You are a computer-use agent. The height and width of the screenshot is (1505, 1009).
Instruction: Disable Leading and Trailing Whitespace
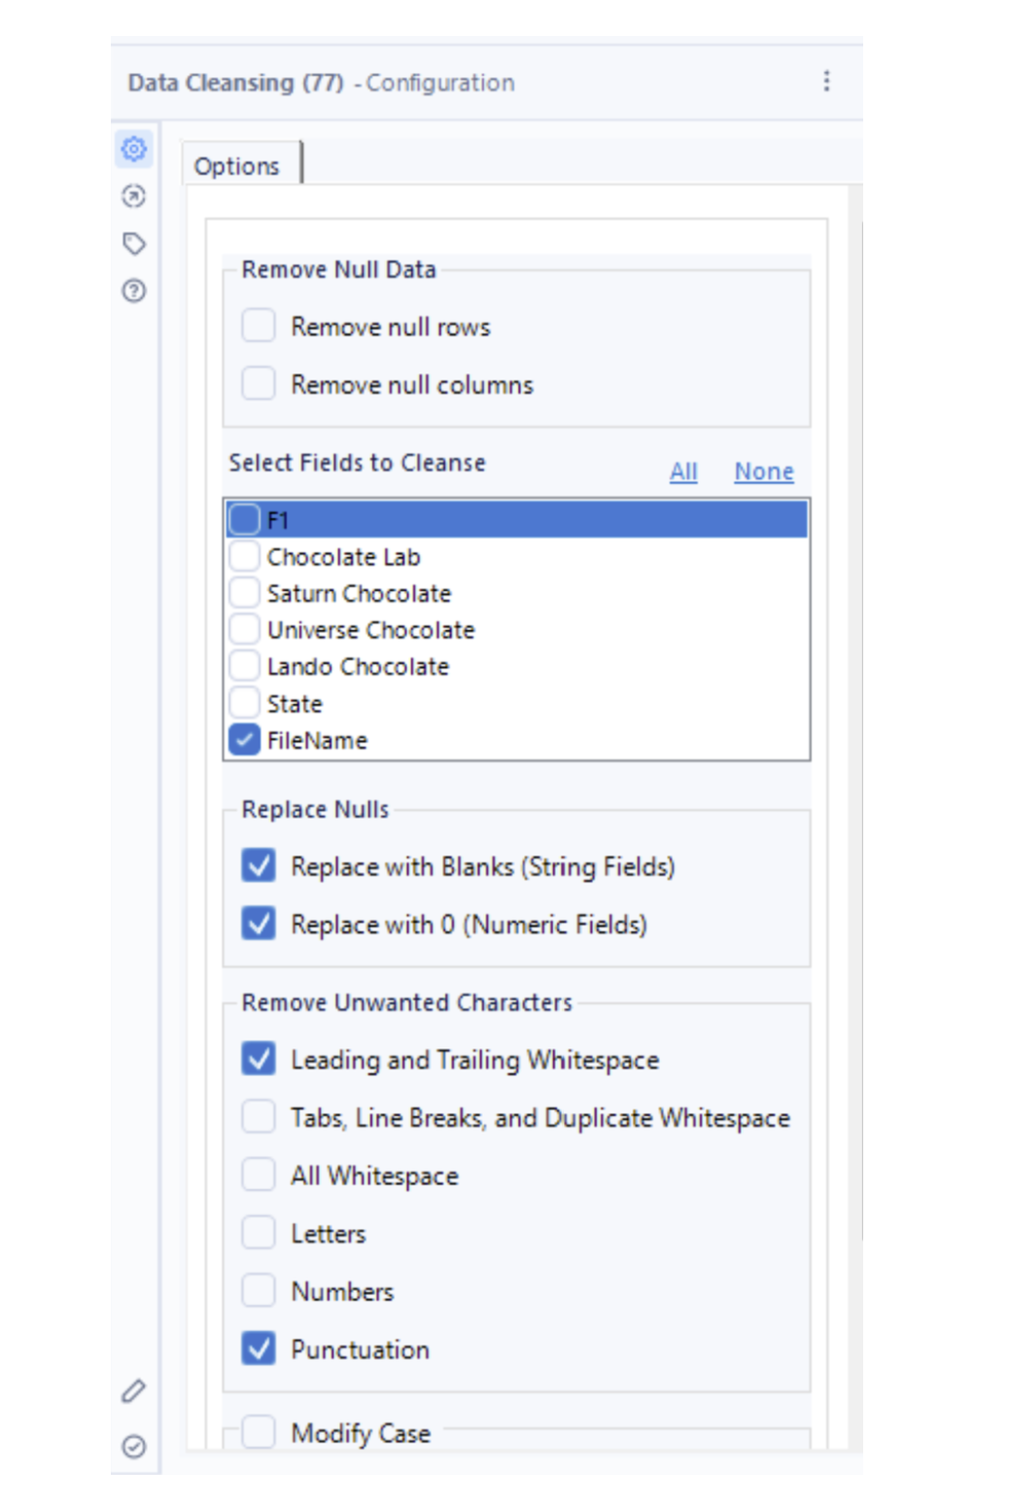(259, 1059)
